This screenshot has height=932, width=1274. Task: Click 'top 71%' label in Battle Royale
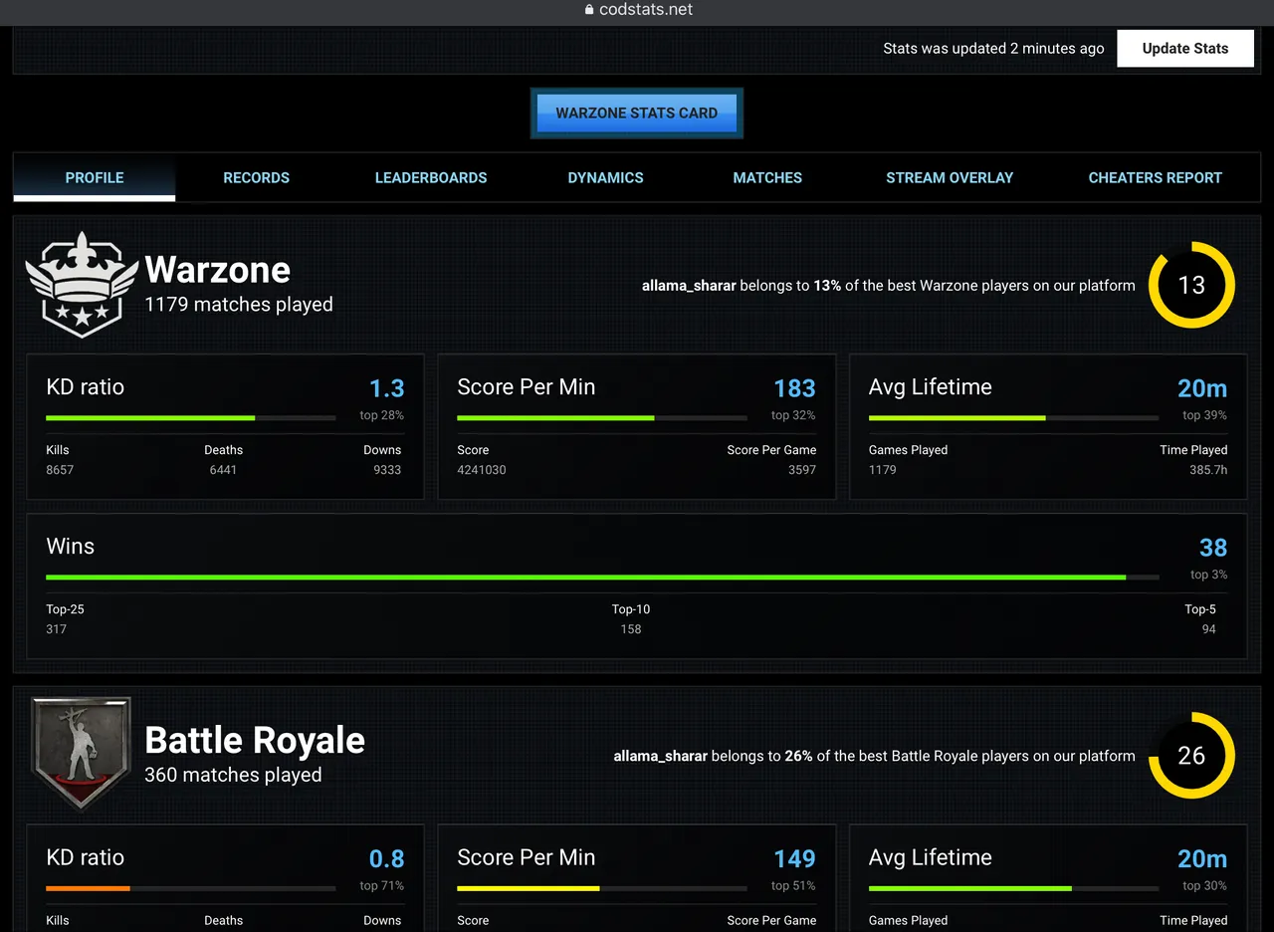coord(381,885)
